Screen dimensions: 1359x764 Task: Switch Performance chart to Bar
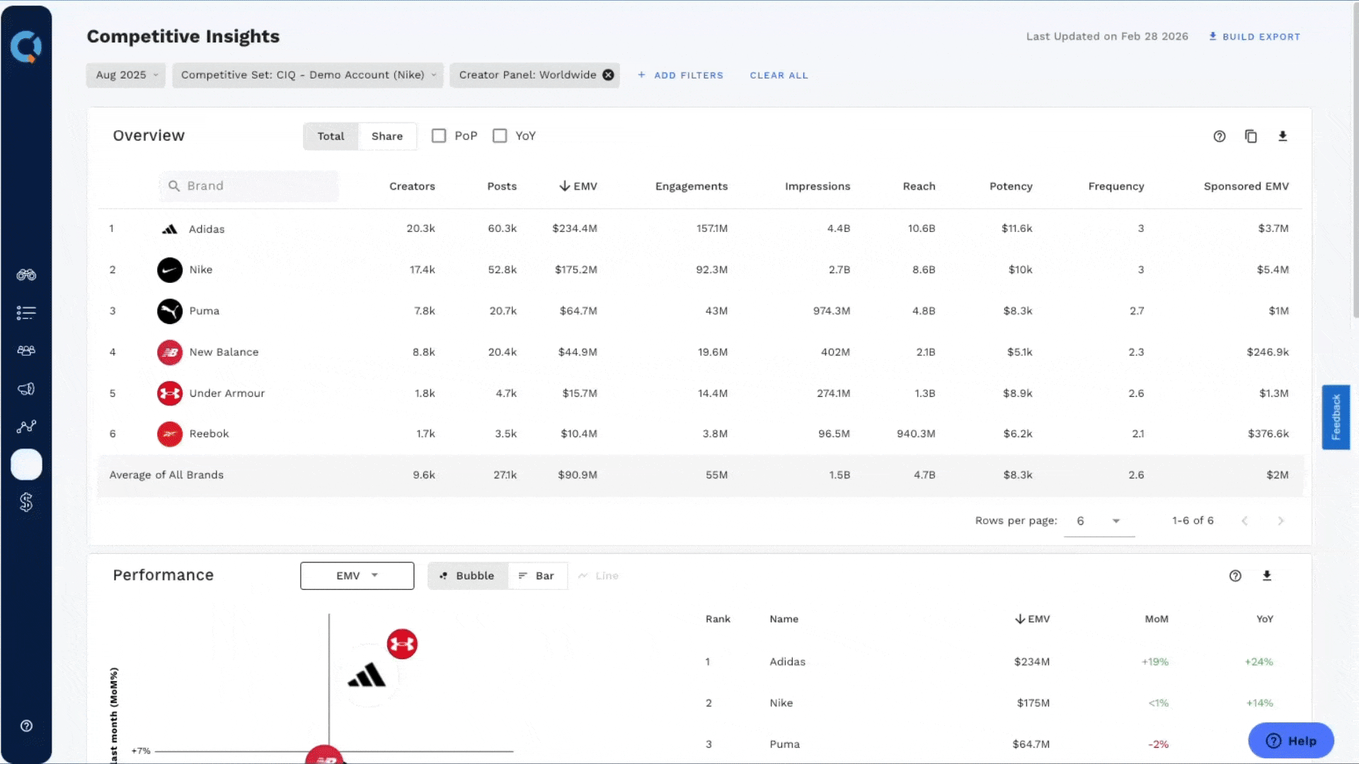tap(537, 576)
